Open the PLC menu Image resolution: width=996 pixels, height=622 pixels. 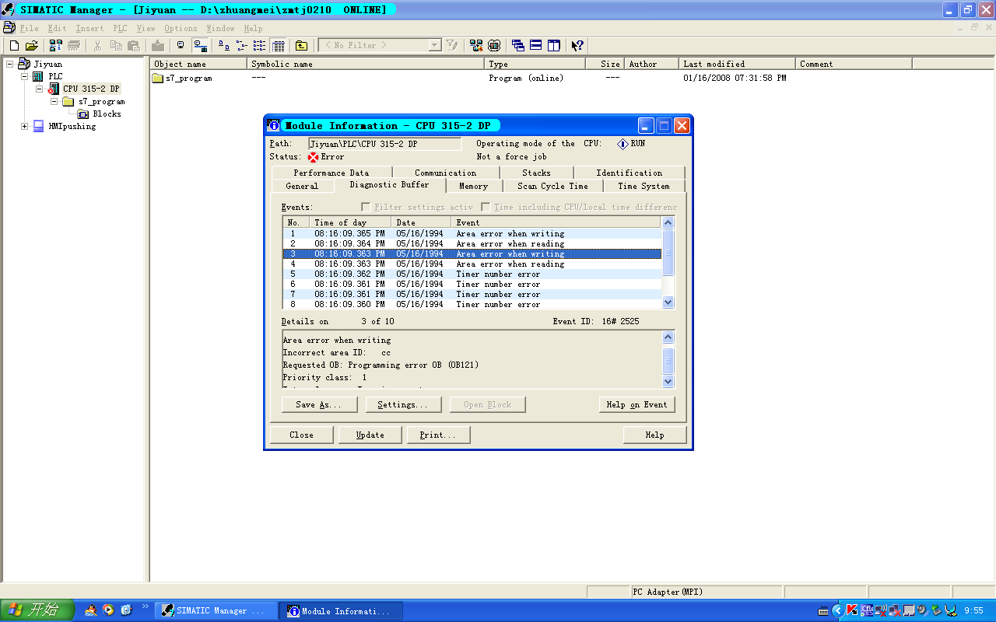(x=120, y=28)
